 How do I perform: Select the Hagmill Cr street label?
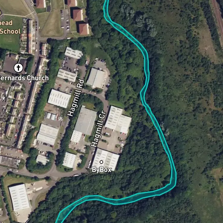(98, 129)
